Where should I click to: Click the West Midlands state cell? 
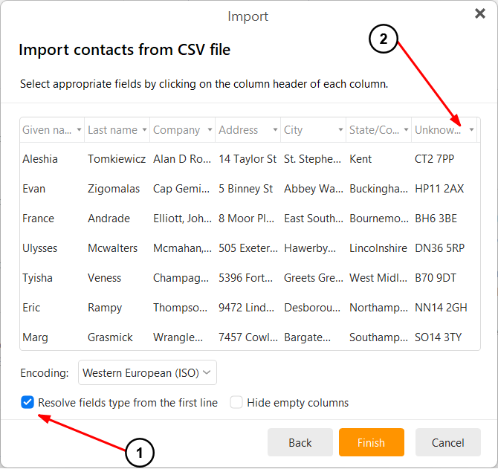(x=378, y=278)
